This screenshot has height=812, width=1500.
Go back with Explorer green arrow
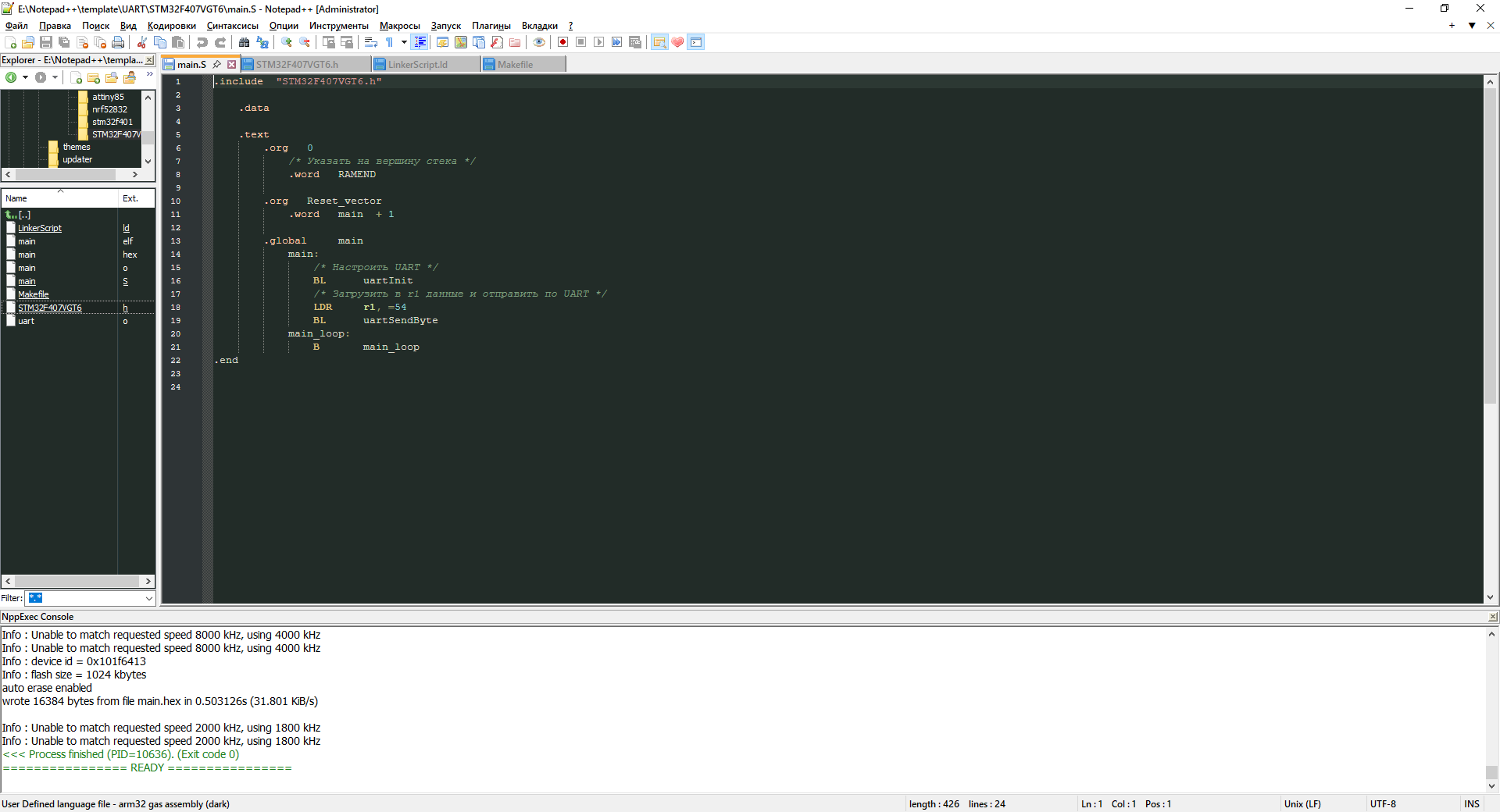pyautogui.click(x=11, y=77)
